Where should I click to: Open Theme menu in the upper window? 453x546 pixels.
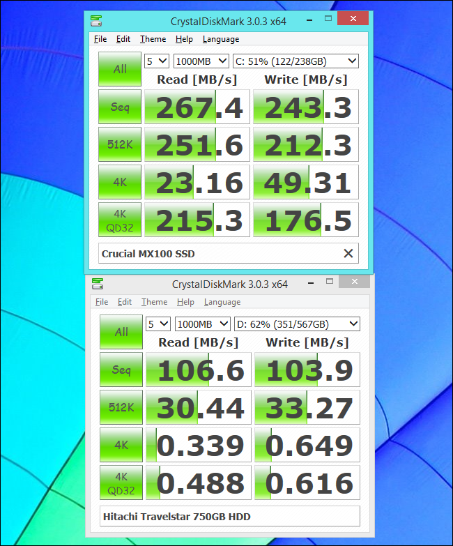(x=153, y=39)
